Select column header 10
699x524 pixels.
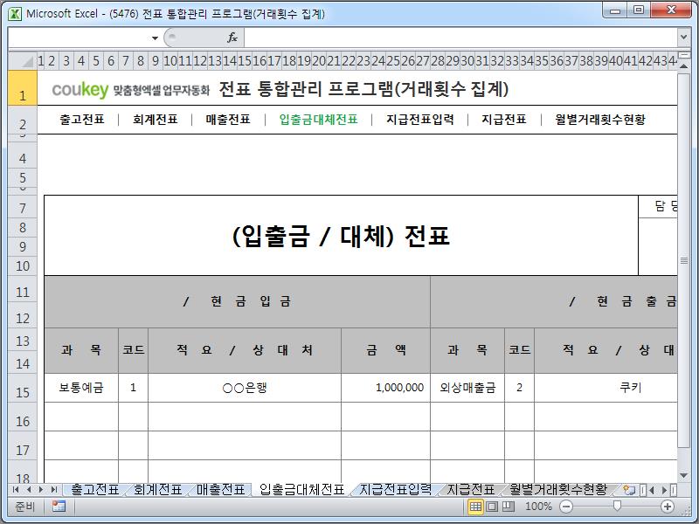(170, 60)
